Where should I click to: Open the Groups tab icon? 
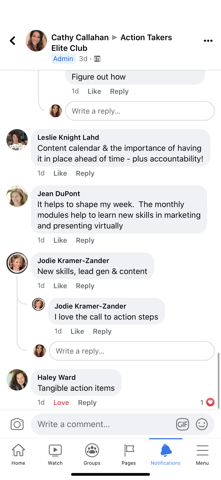point(92,451)
